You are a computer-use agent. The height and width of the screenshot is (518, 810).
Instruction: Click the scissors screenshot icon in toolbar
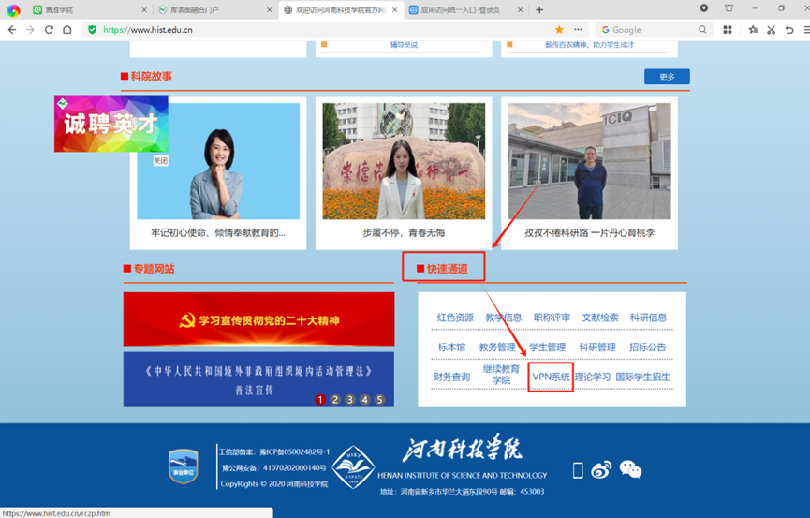pyautogui.click(x=771, y=30)
